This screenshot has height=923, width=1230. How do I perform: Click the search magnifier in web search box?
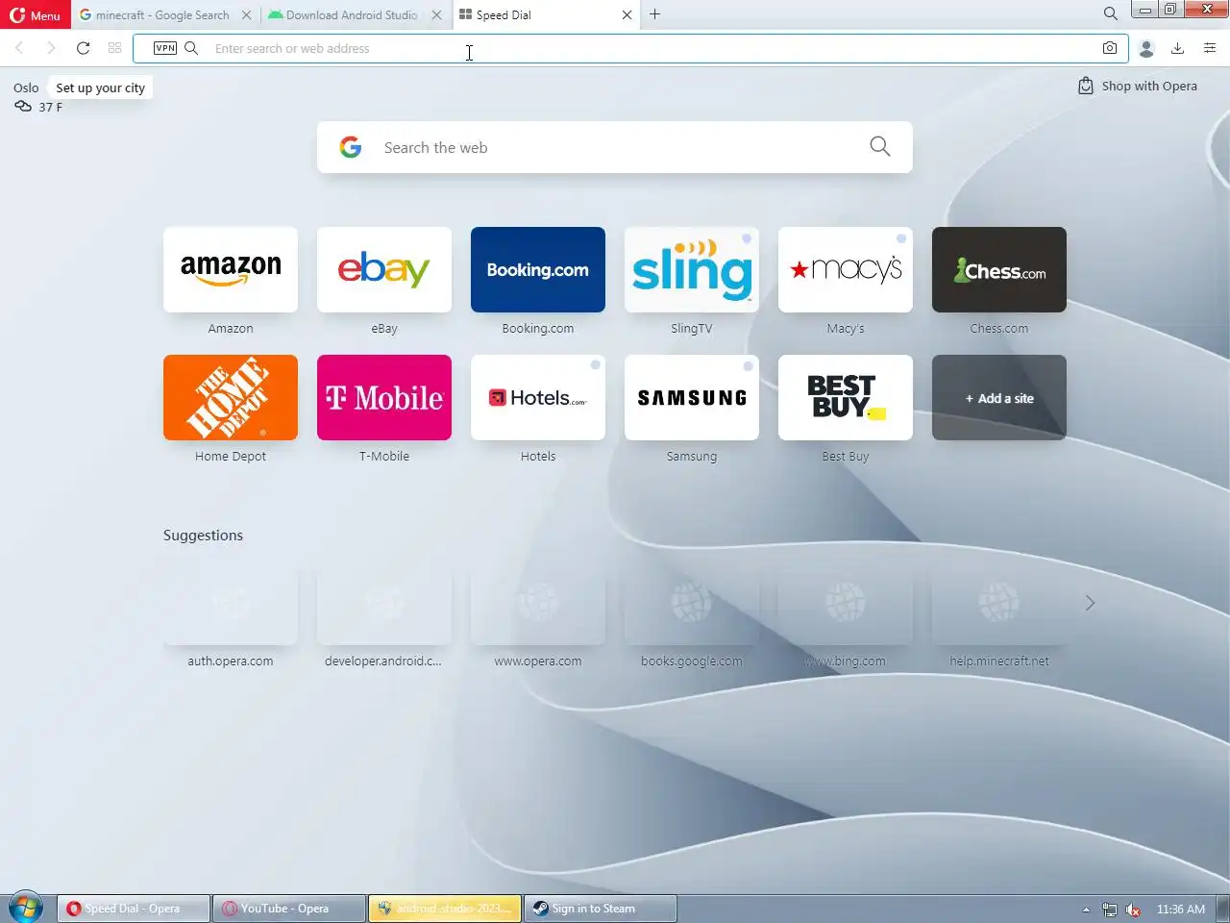tap(880, 146)
